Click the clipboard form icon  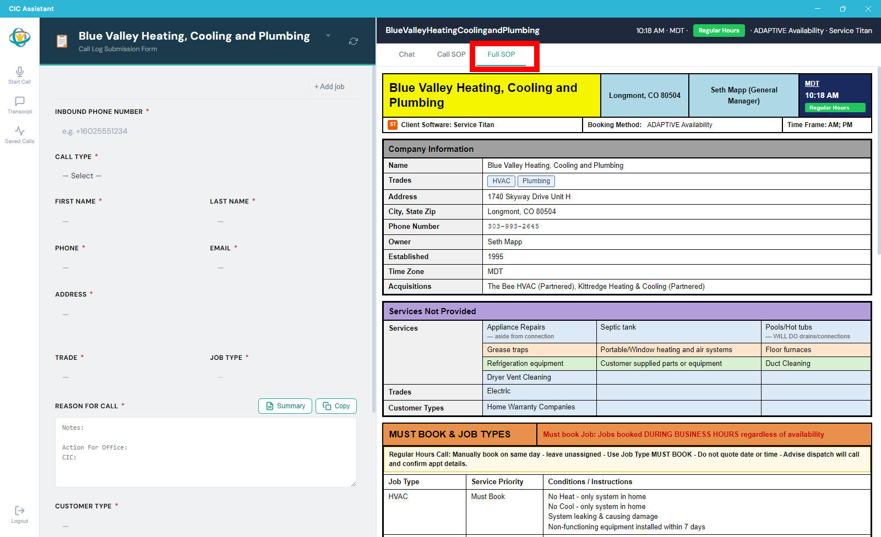(x=62, y=41)
